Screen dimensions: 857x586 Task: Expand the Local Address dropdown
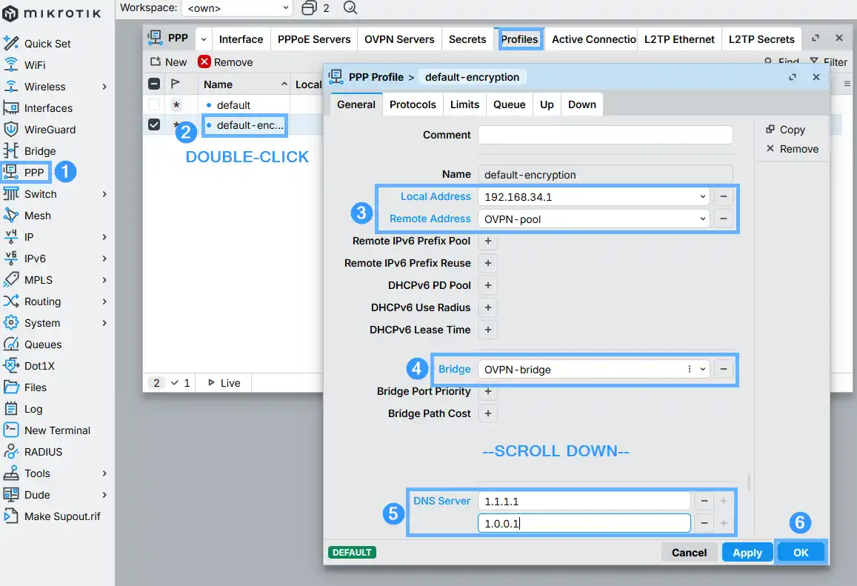click(702, 197)
